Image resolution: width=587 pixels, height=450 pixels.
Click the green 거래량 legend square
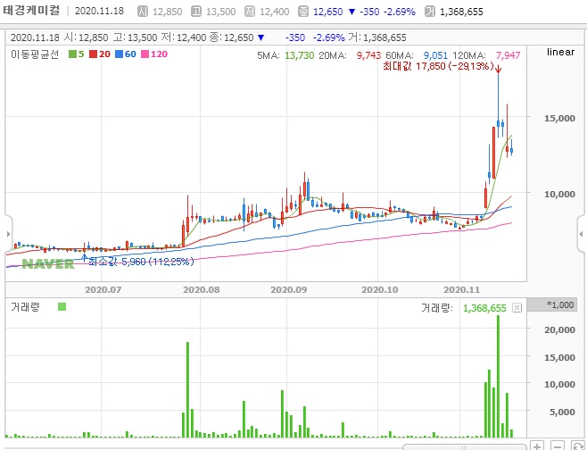click(x=62, y=307)
